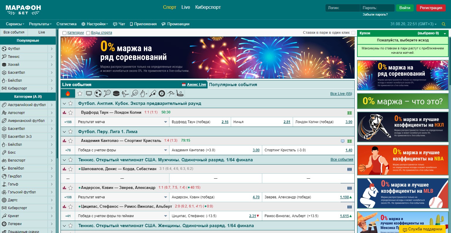The image size is (451, 233).
Task: Open Результат матча market dropdown for Вудфорд Таун
Action: [x=122, y=122]
